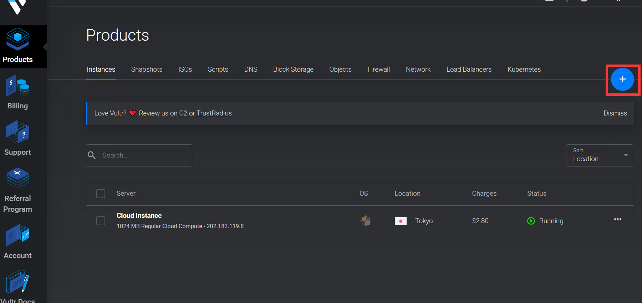642x303 pixels.
Task: Switch to the Instances tab
Action: [101, 69]
